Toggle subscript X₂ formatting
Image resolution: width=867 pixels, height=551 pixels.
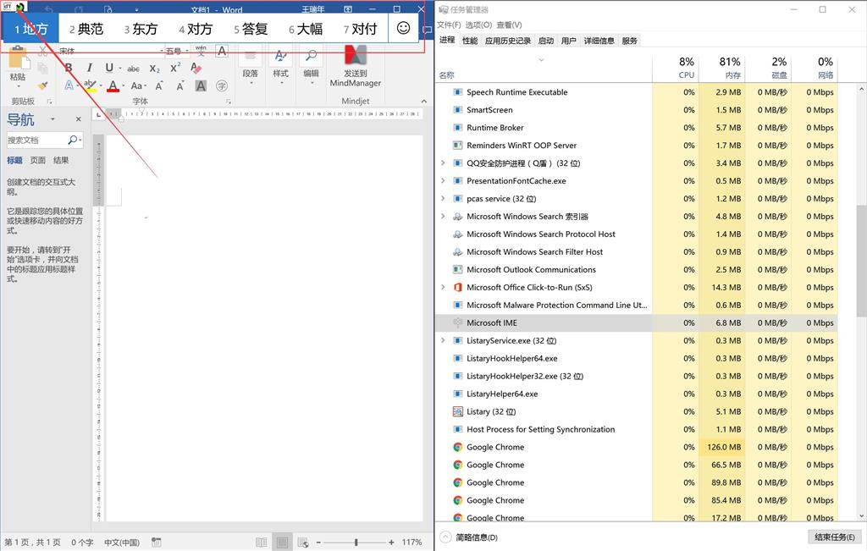pyautogui.click(x=155, y=69)
